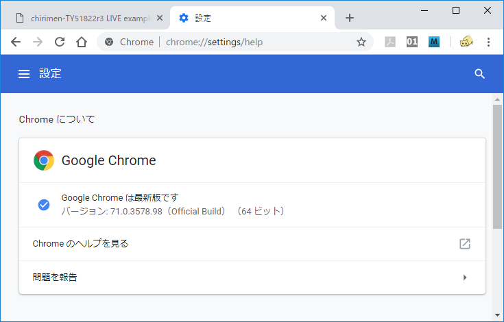Open a new tab with the plus button
The image size is (504, 322).
(x=350, y=18)
